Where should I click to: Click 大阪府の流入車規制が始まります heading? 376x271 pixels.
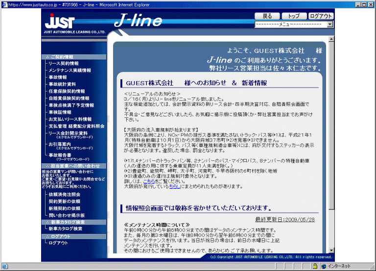click(162, 130)
